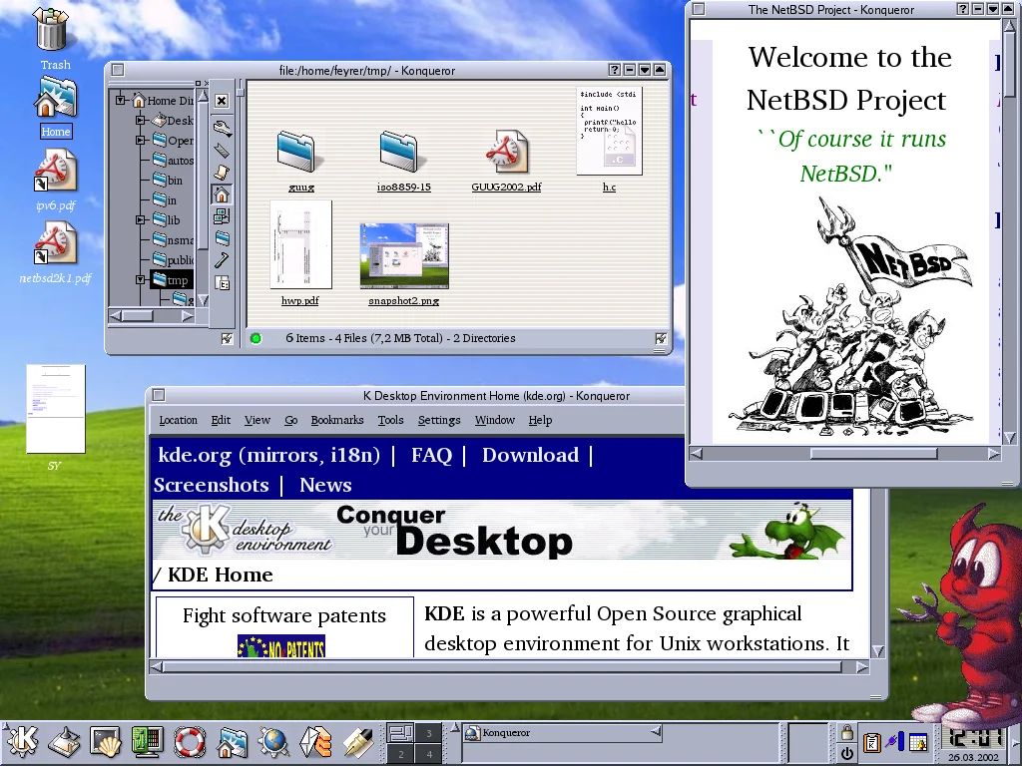Open the Trash desktop icon
The width and height of the screenshot is (1022, 766).
click(52, 38)
